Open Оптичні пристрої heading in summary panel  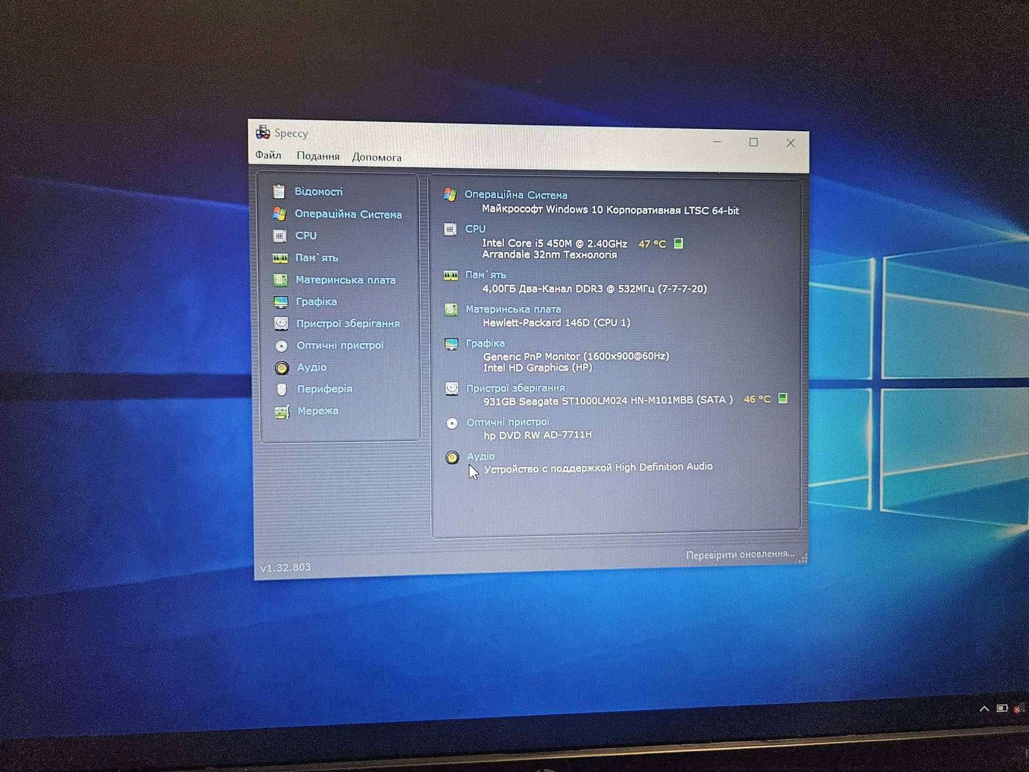tap(508, 422)
